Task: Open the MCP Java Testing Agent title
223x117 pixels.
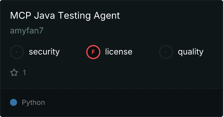Action: click(65, 16)
